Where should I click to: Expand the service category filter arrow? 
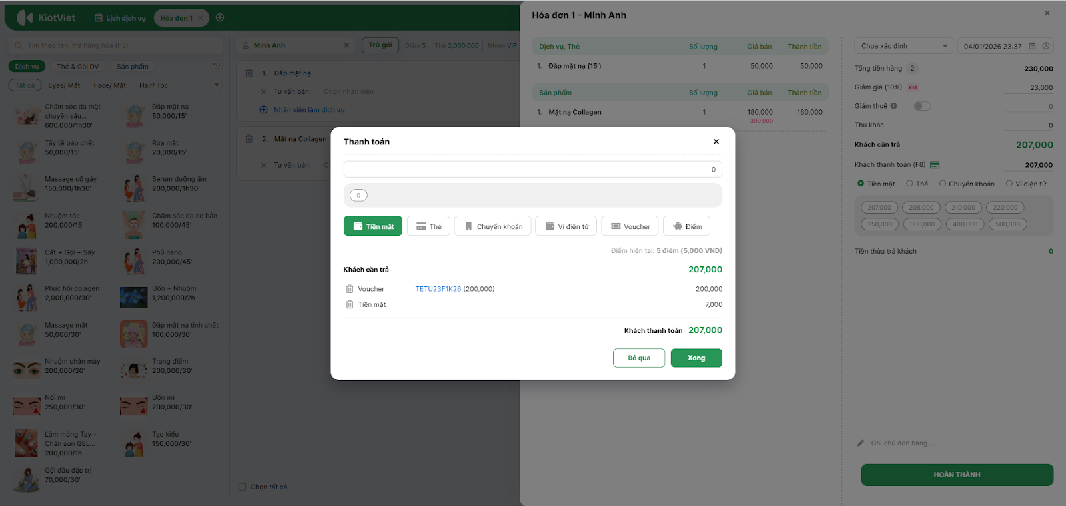pyautogui.click(x=216, y=85)
